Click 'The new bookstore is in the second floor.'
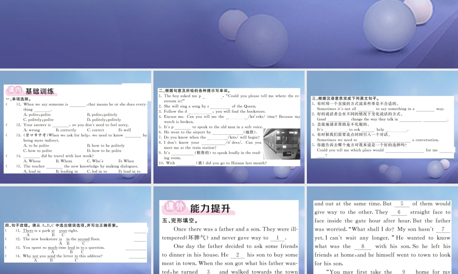The image size is (458, 274). [x=61, y=239]
